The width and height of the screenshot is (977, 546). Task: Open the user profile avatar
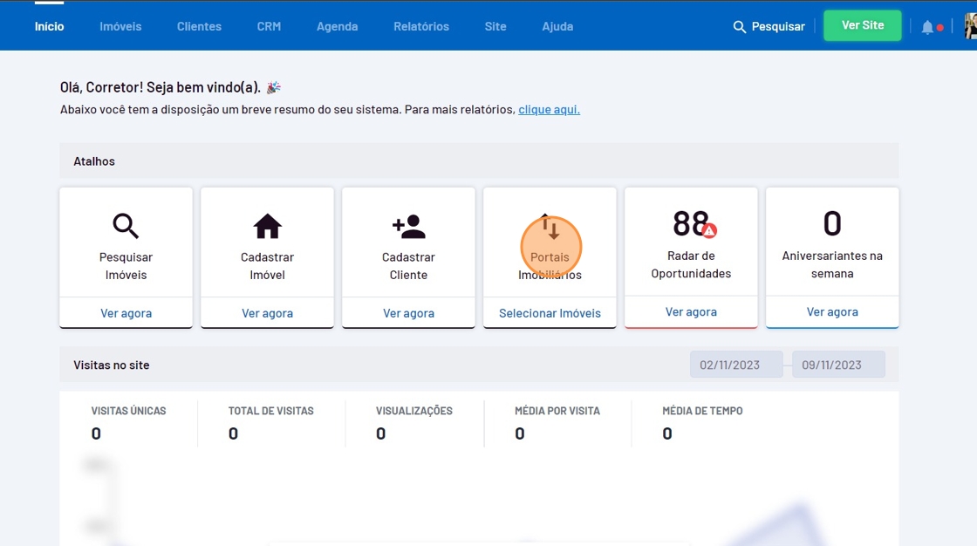tap(970, 26)
